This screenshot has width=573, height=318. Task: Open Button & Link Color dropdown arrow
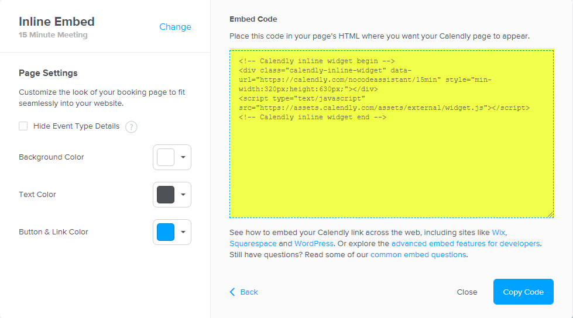click(183, 232)
